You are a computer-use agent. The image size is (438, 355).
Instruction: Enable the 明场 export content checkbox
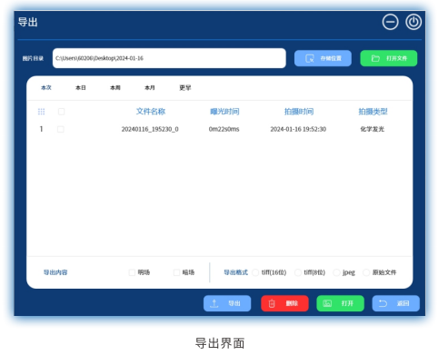click(x=132, y=272)
